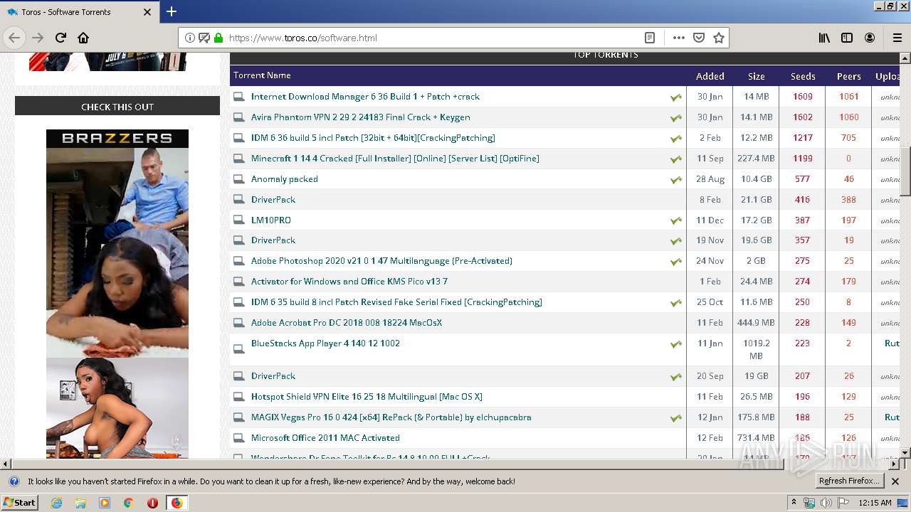
Task: Open Internet Explorer from the taskbar
Action: [56, 503]
